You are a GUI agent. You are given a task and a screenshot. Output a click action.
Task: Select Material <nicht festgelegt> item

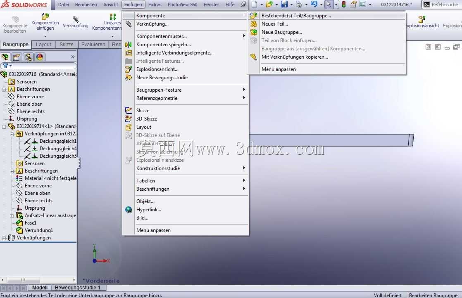tap(51, 178)
